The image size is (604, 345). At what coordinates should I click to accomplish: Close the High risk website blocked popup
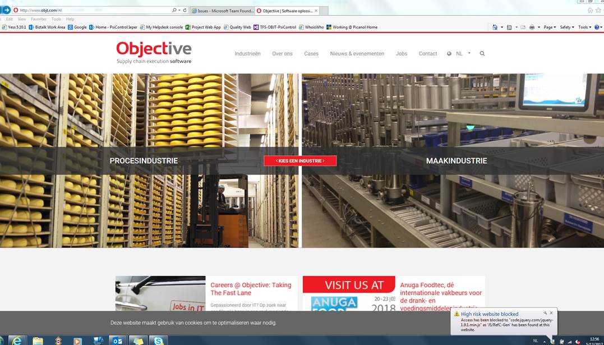552,313
